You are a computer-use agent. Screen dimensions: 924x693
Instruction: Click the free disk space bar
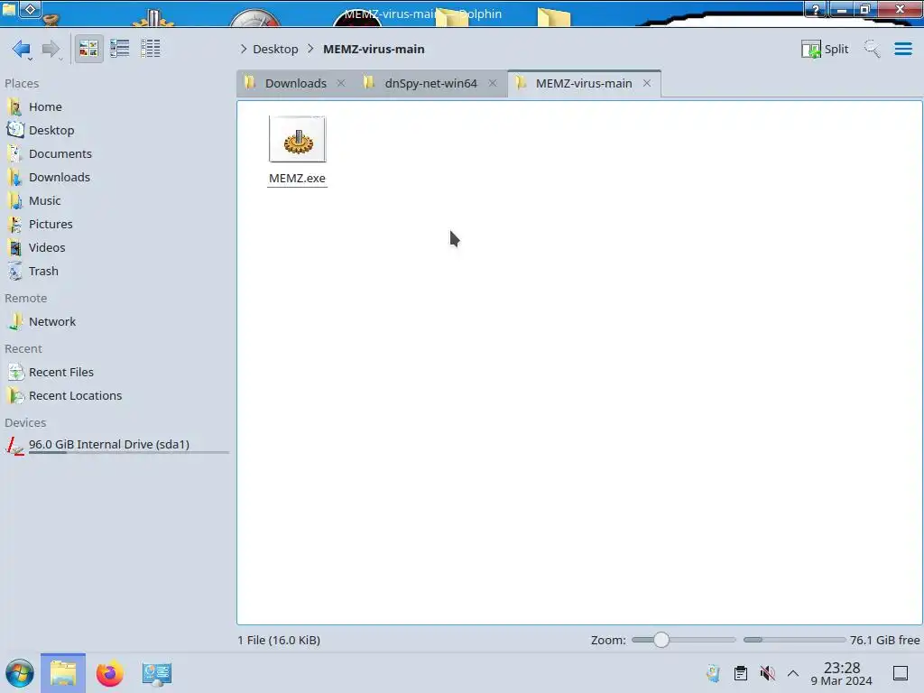click(794, 640)
